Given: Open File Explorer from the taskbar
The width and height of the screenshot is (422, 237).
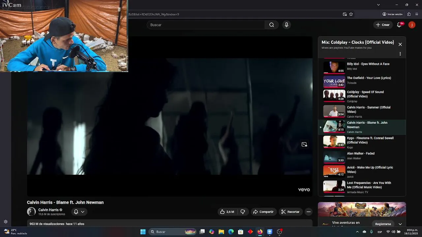Looking at the screenshot, I should (221, 232).
